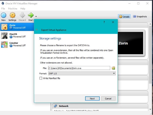
Task: Click the Zorin VM OS icon
Action: [4, 27]
